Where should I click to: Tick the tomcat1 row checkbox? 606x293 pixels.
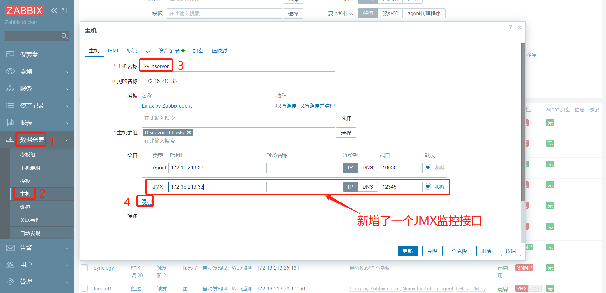pyautogui.click(x=85, y=289)
